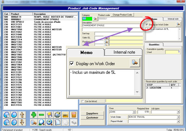
Task: Click the Suppliers button
Action: [92, 113]
